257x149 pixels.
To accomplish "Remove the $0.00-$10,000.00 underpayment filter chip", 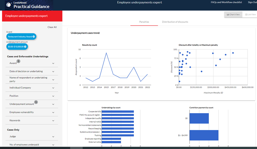I will coord(25,47).
